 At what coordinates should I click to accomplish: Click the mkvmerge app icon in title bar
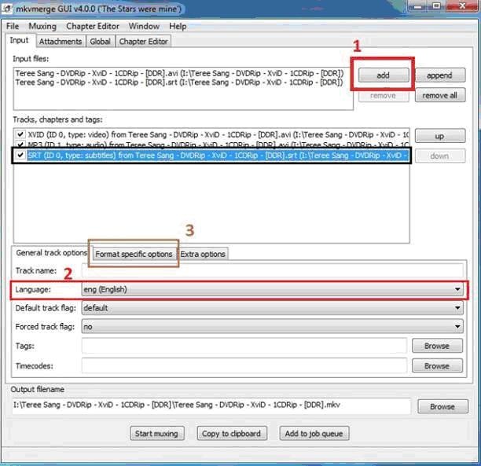pos(7,9)
